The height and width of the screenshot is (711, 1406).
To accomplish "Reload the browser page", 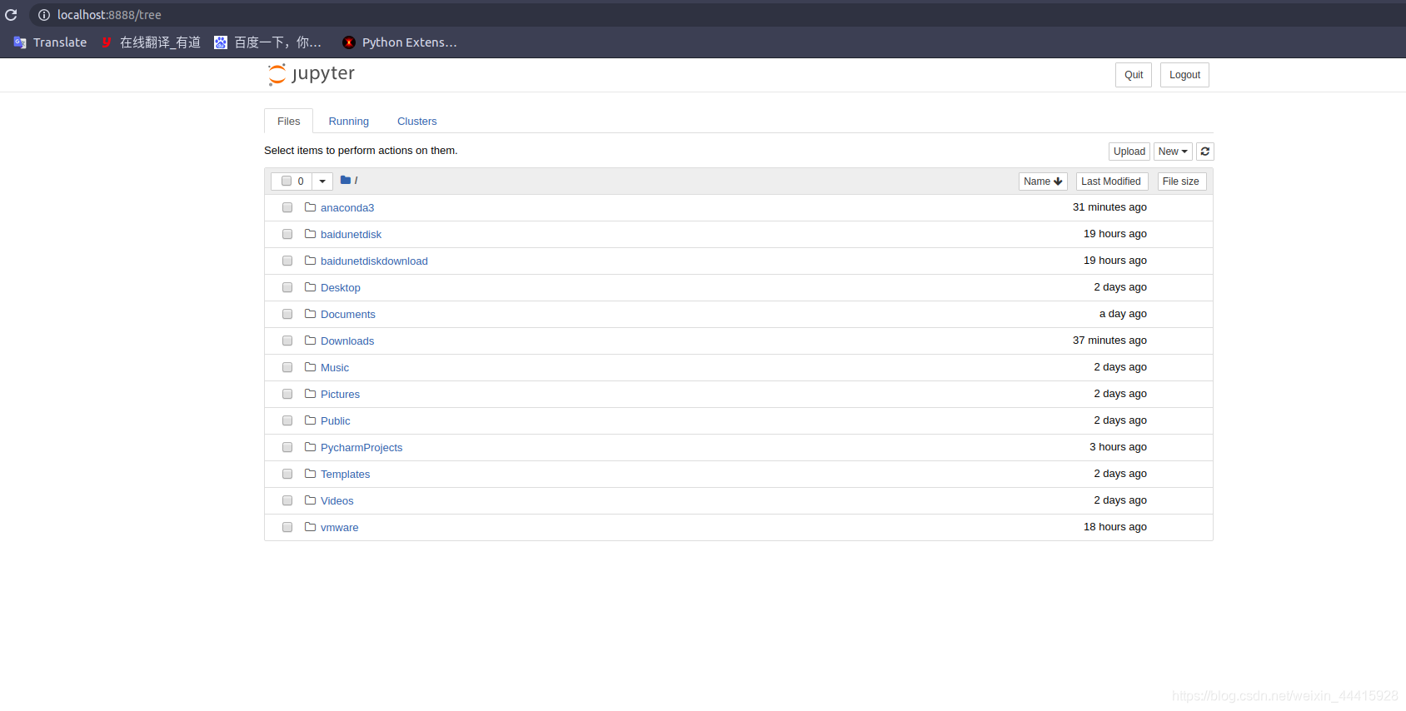I will pyautogui.click(x=11, y=15).
